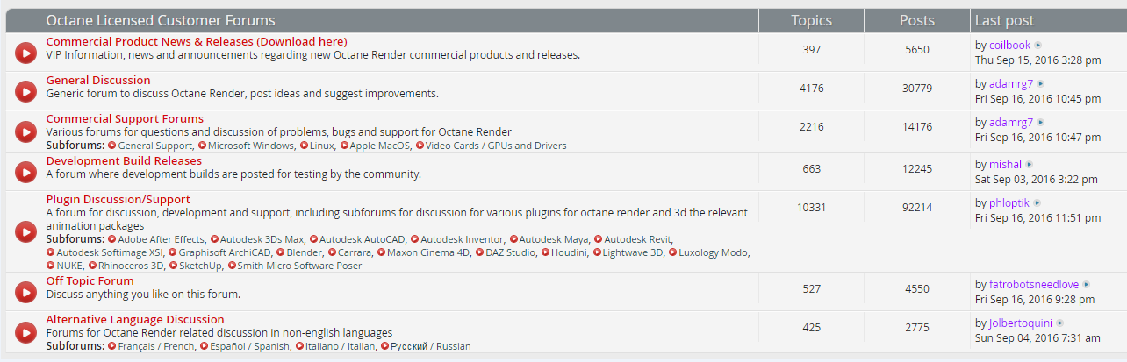Open Autodesk 3Ds Max subforum
The height and width of the screenshot is (362, 1127).
pos(262,239)
